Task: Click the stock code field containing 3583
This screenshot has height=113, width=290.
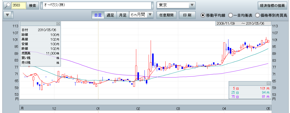Action: [19, 5]
